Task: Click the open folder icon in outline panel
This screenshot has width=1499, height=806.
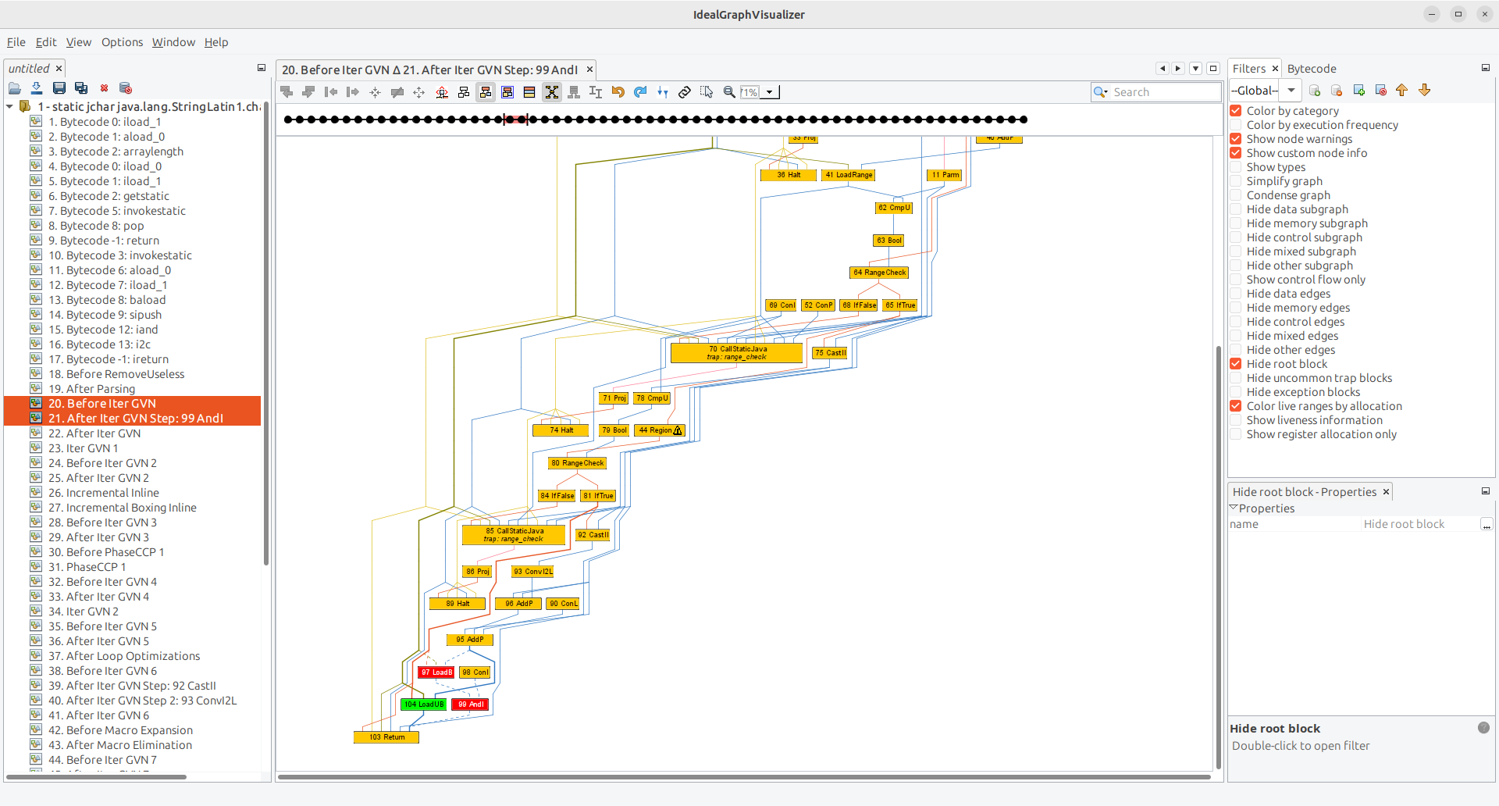Action: pyautogui.click(x=15, y=88)
